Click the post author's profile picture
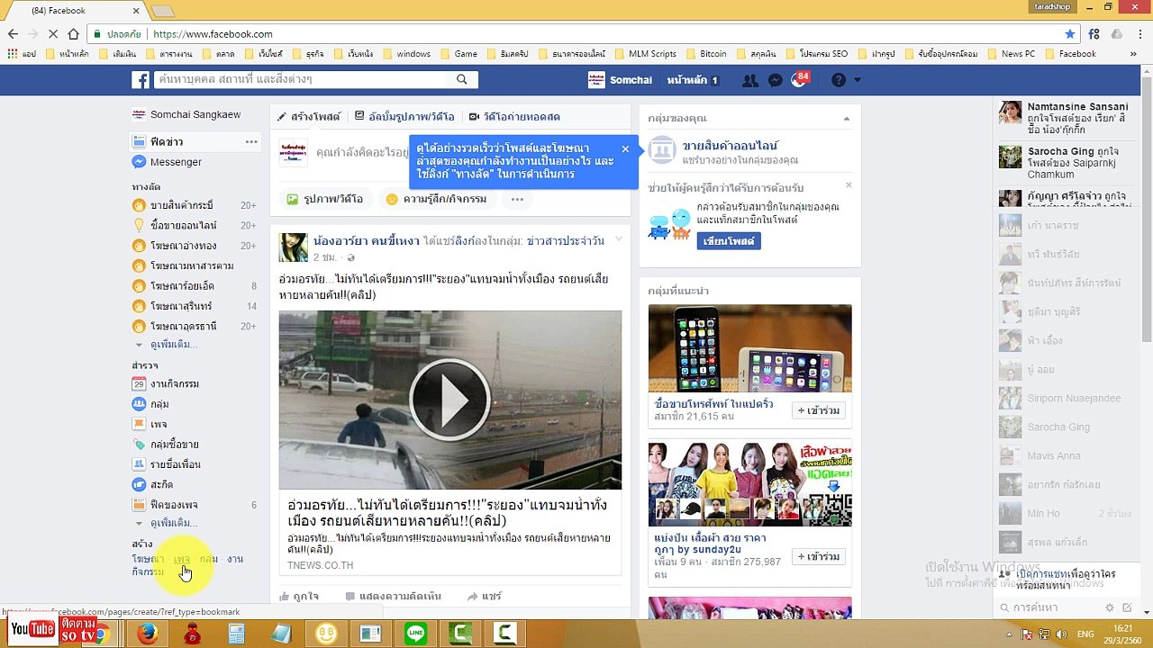The image size is (1153, 648). point(293,247)
